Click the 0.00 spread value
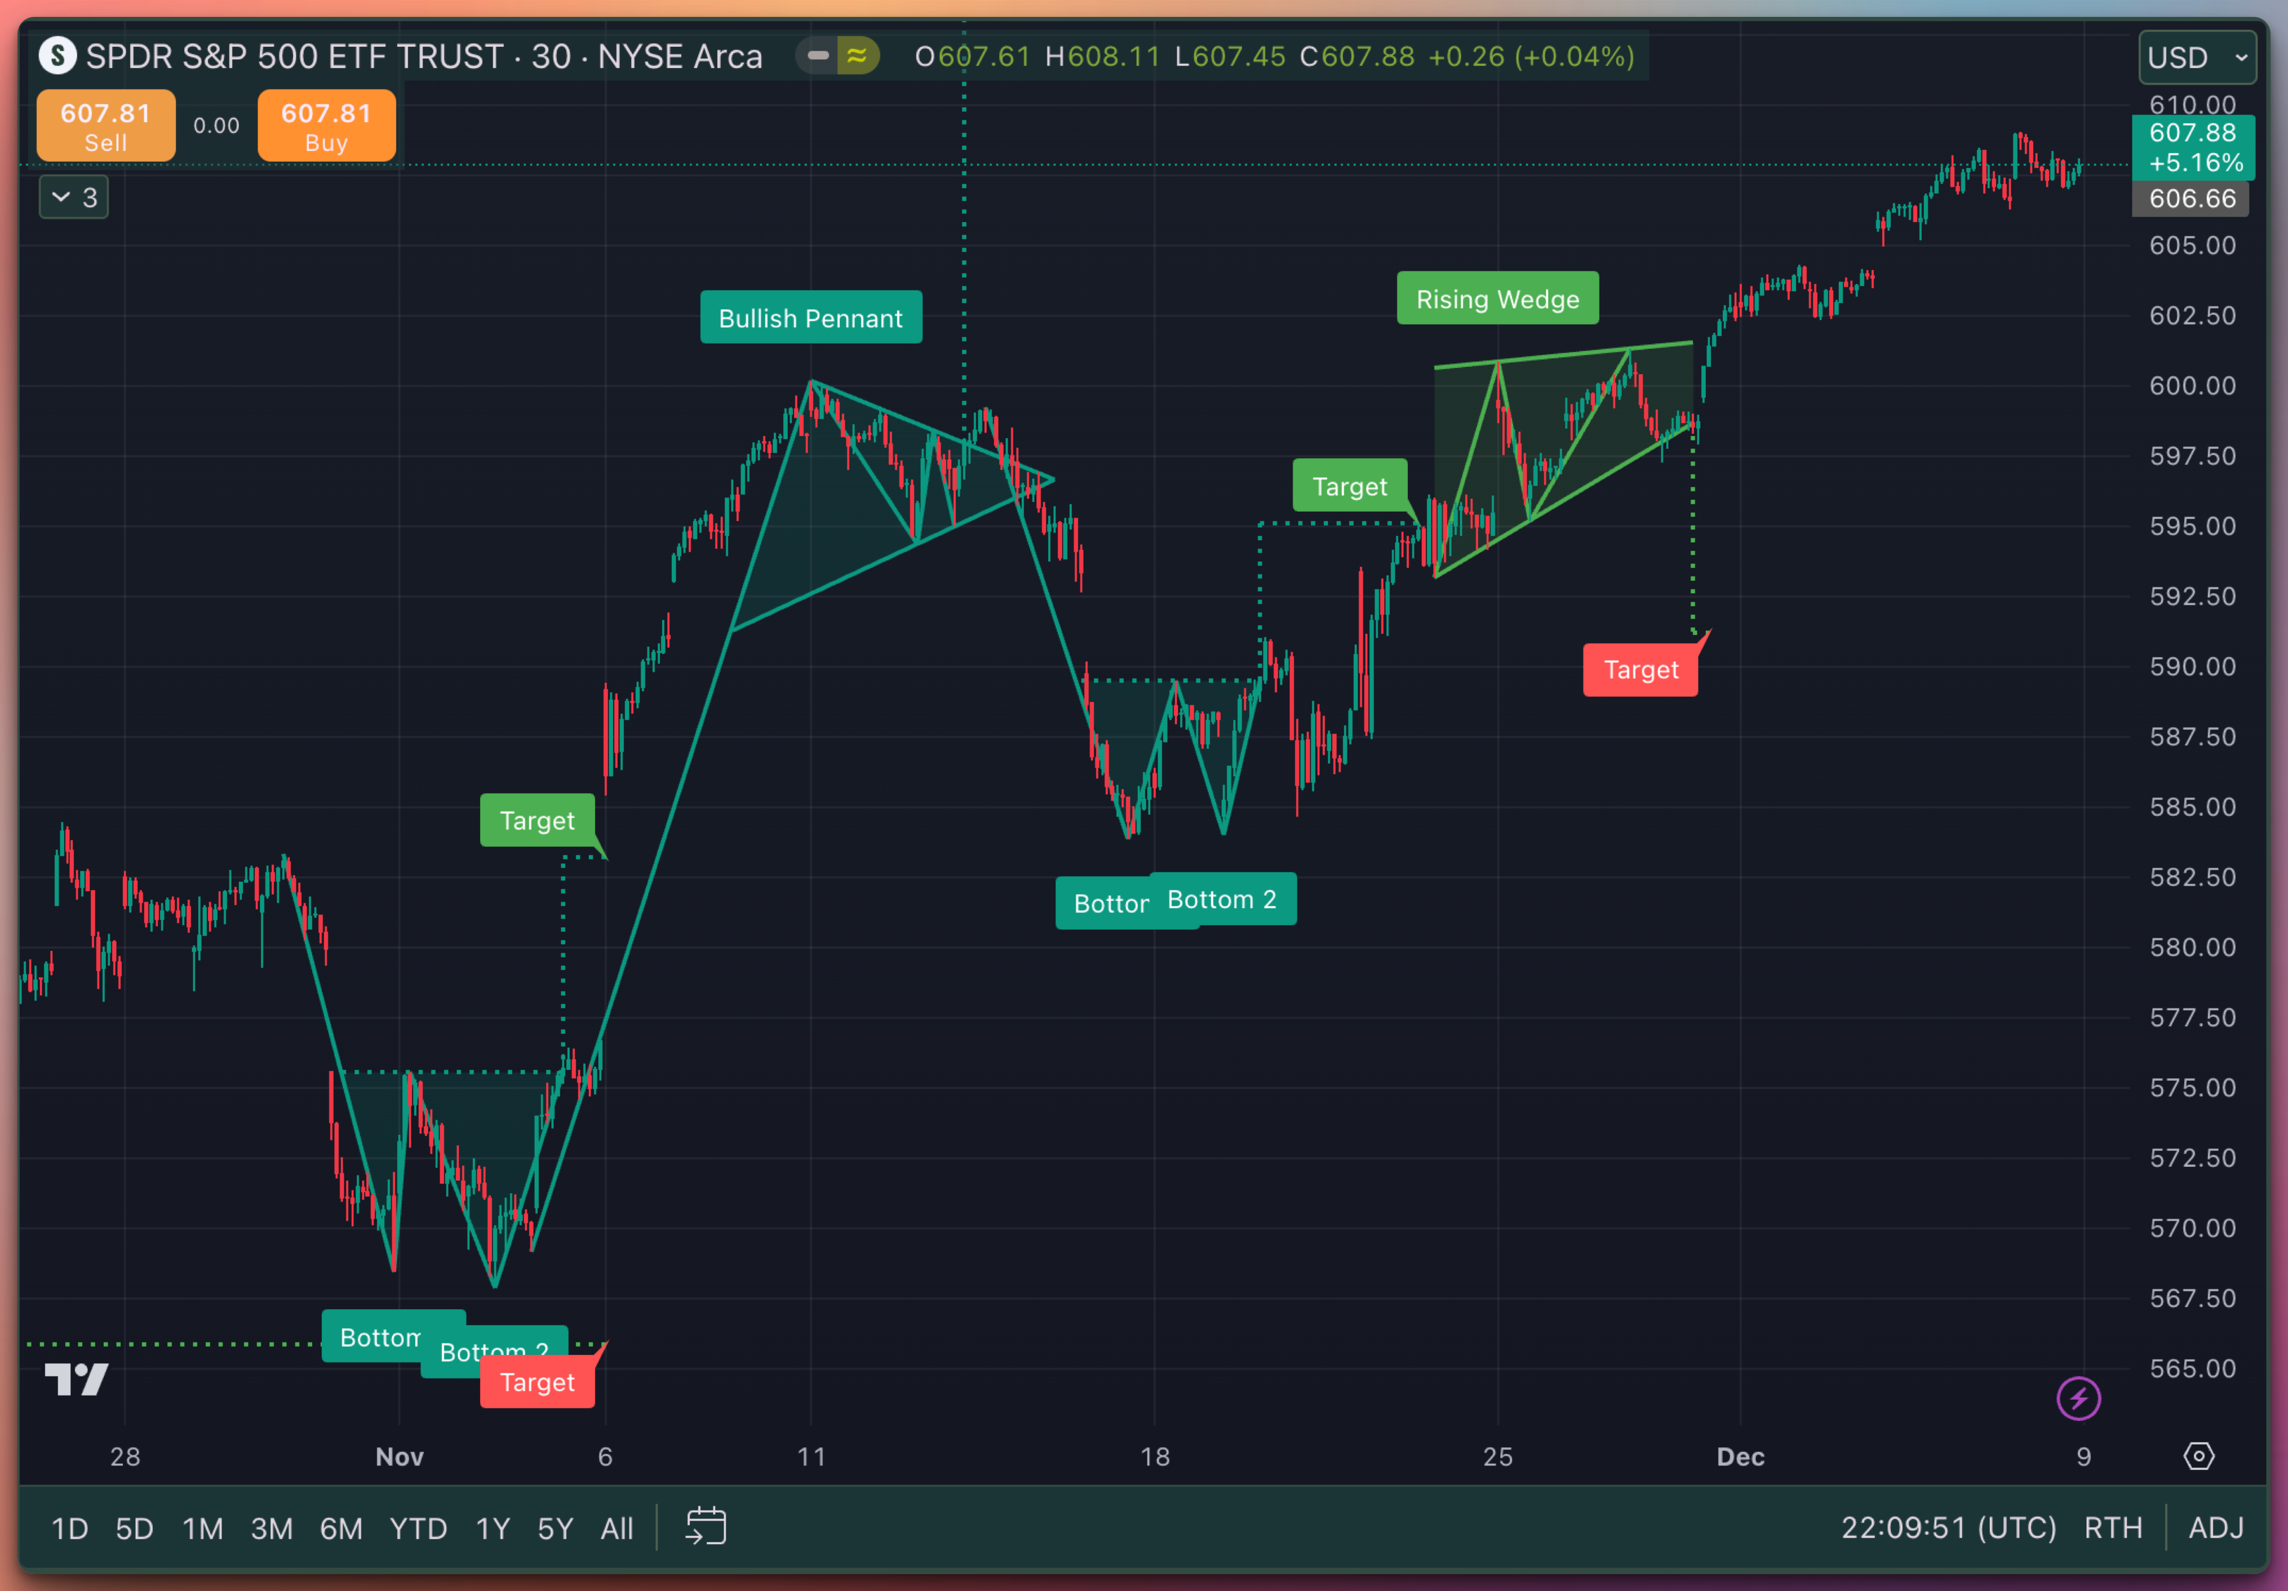 216,126
